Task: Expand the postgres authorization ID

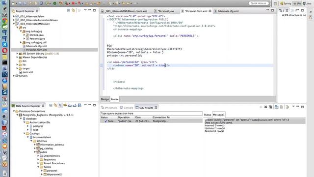Action: tap(28, 126)
